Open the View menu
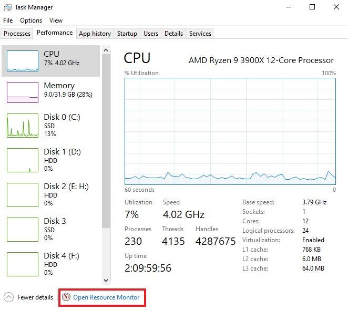The height and width of the screenshot is (310, 348). click(56, 20)
